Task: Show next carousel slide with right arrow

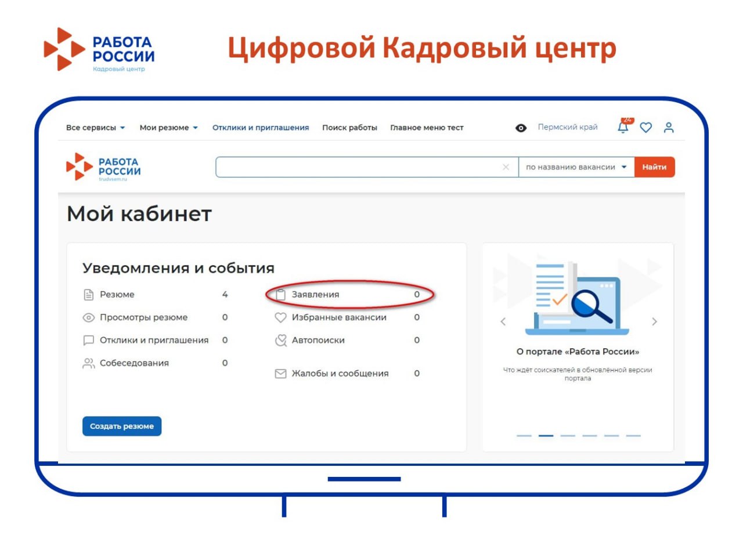Action: click(654, 321)
